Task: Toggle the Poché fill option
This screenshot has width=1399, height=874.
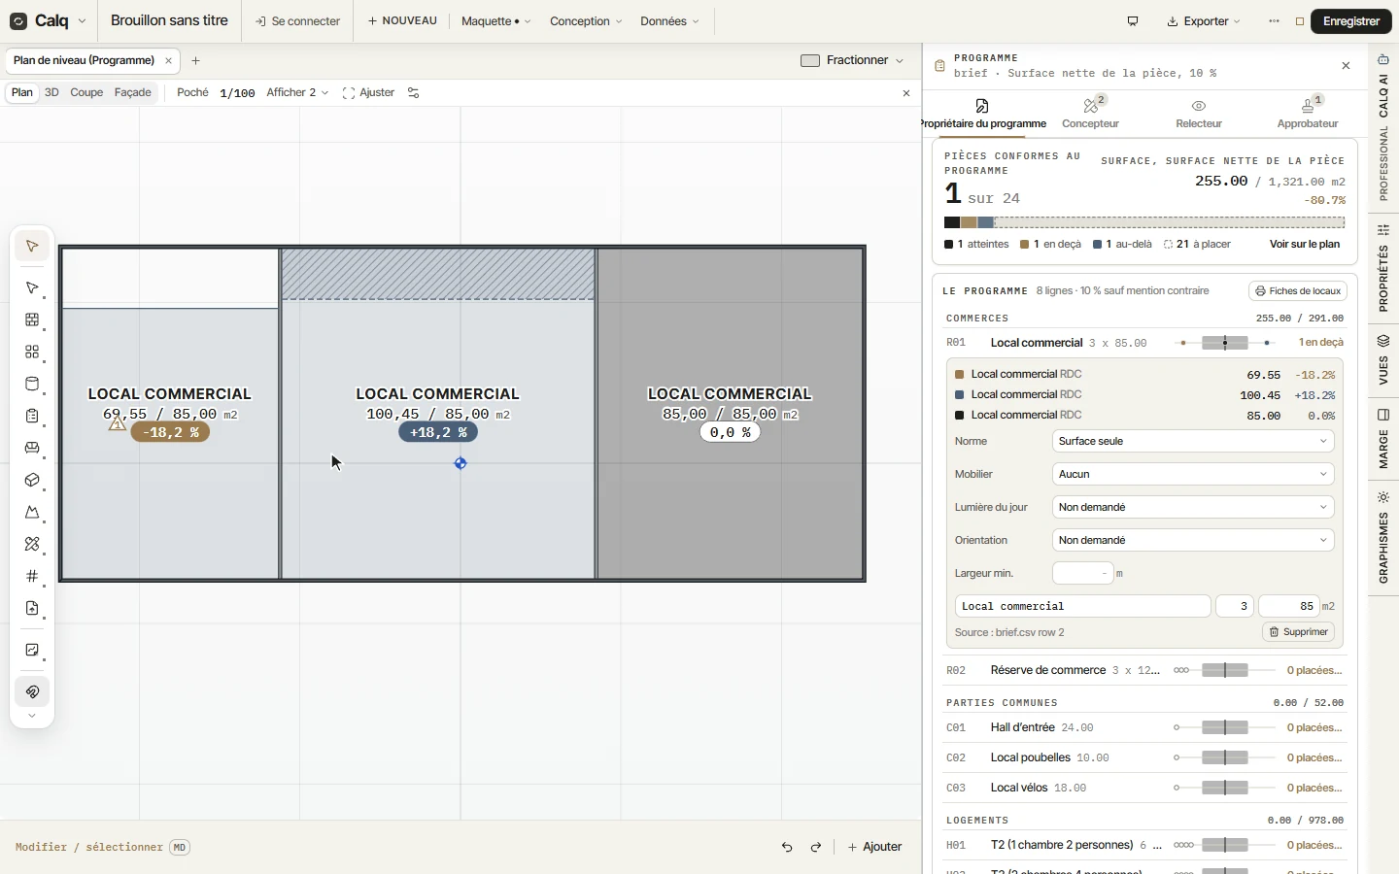Action: tap(192, 92)
